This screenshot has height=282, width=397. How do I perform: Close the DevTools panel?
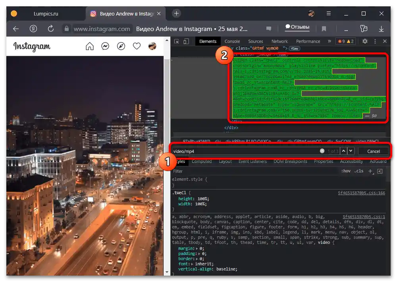tap(385, 41)
